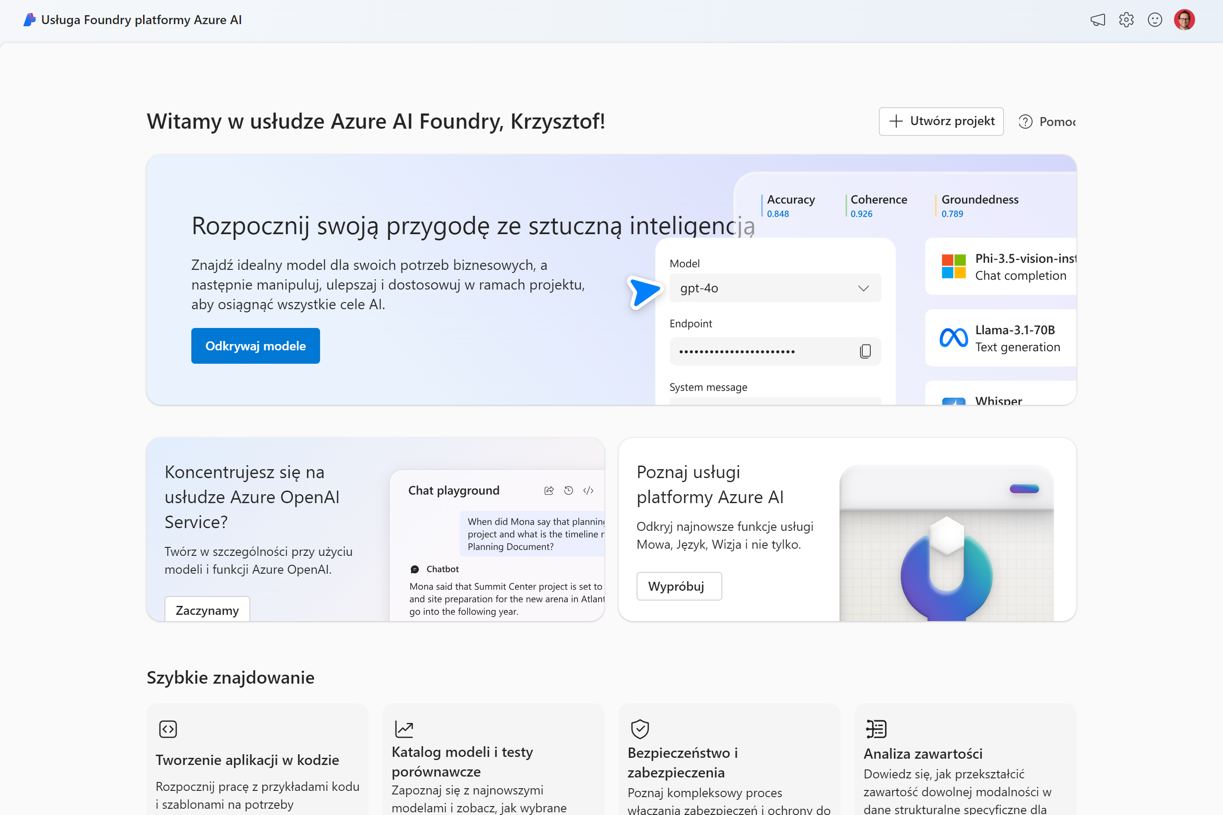Open the Katalog modeli i testy porównawcze card

(493, 760)
